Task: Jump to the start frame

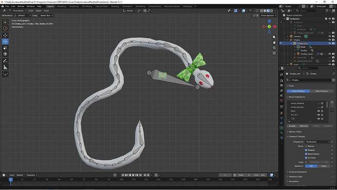Action: (123, 175)
